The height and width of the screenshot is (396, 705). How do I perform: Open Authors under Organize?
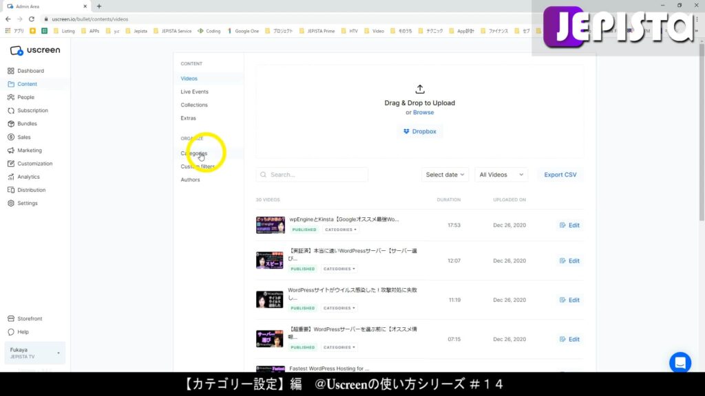coord(190,179)
